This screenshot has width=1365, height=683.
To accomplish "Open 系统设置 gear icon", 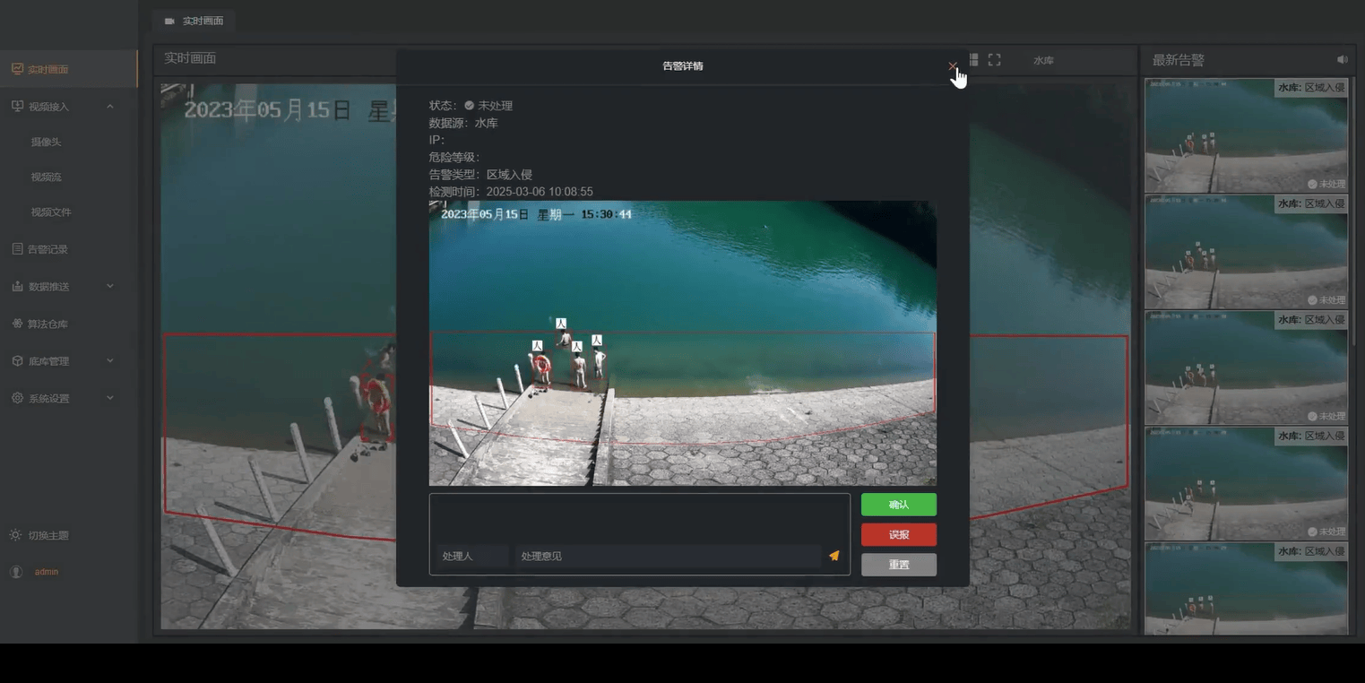I will tap(15, 397).
